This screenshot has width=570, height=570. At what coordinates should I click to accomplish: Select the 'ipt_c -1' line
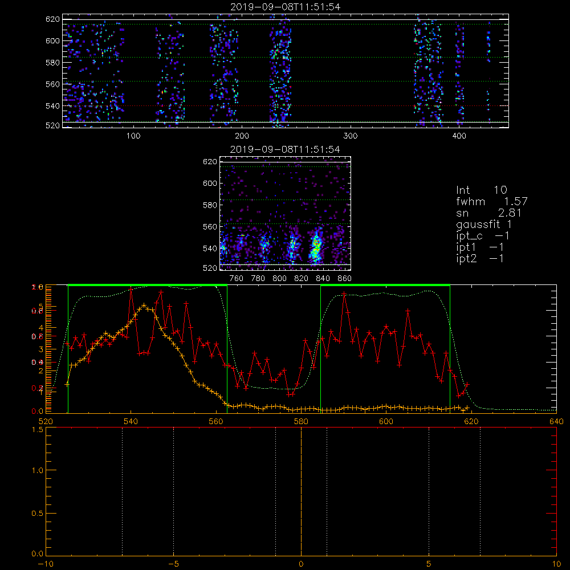[x=483, y=236]
